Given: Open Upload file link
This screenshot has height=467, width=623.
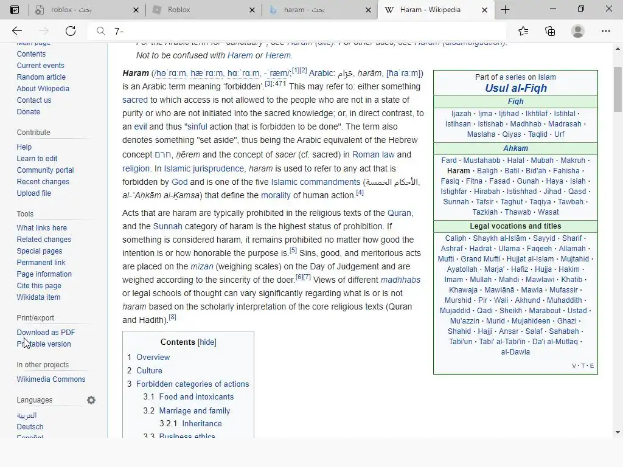Looking at the screenshot, I should click(x=34, y=193).
